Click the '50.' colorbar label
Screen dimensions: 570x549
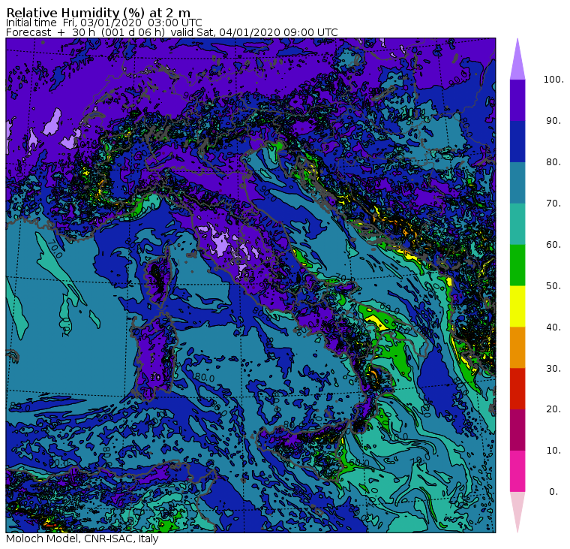tap(553, 286)
